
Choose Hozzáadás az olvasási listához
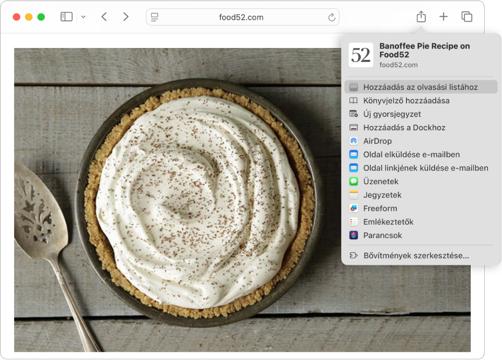pos(421,87)
